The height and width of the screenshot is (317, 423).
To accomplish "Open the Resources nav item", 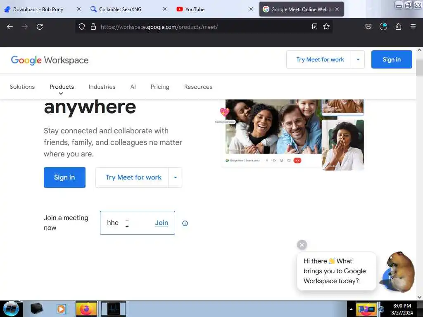I will coord(198,87).
